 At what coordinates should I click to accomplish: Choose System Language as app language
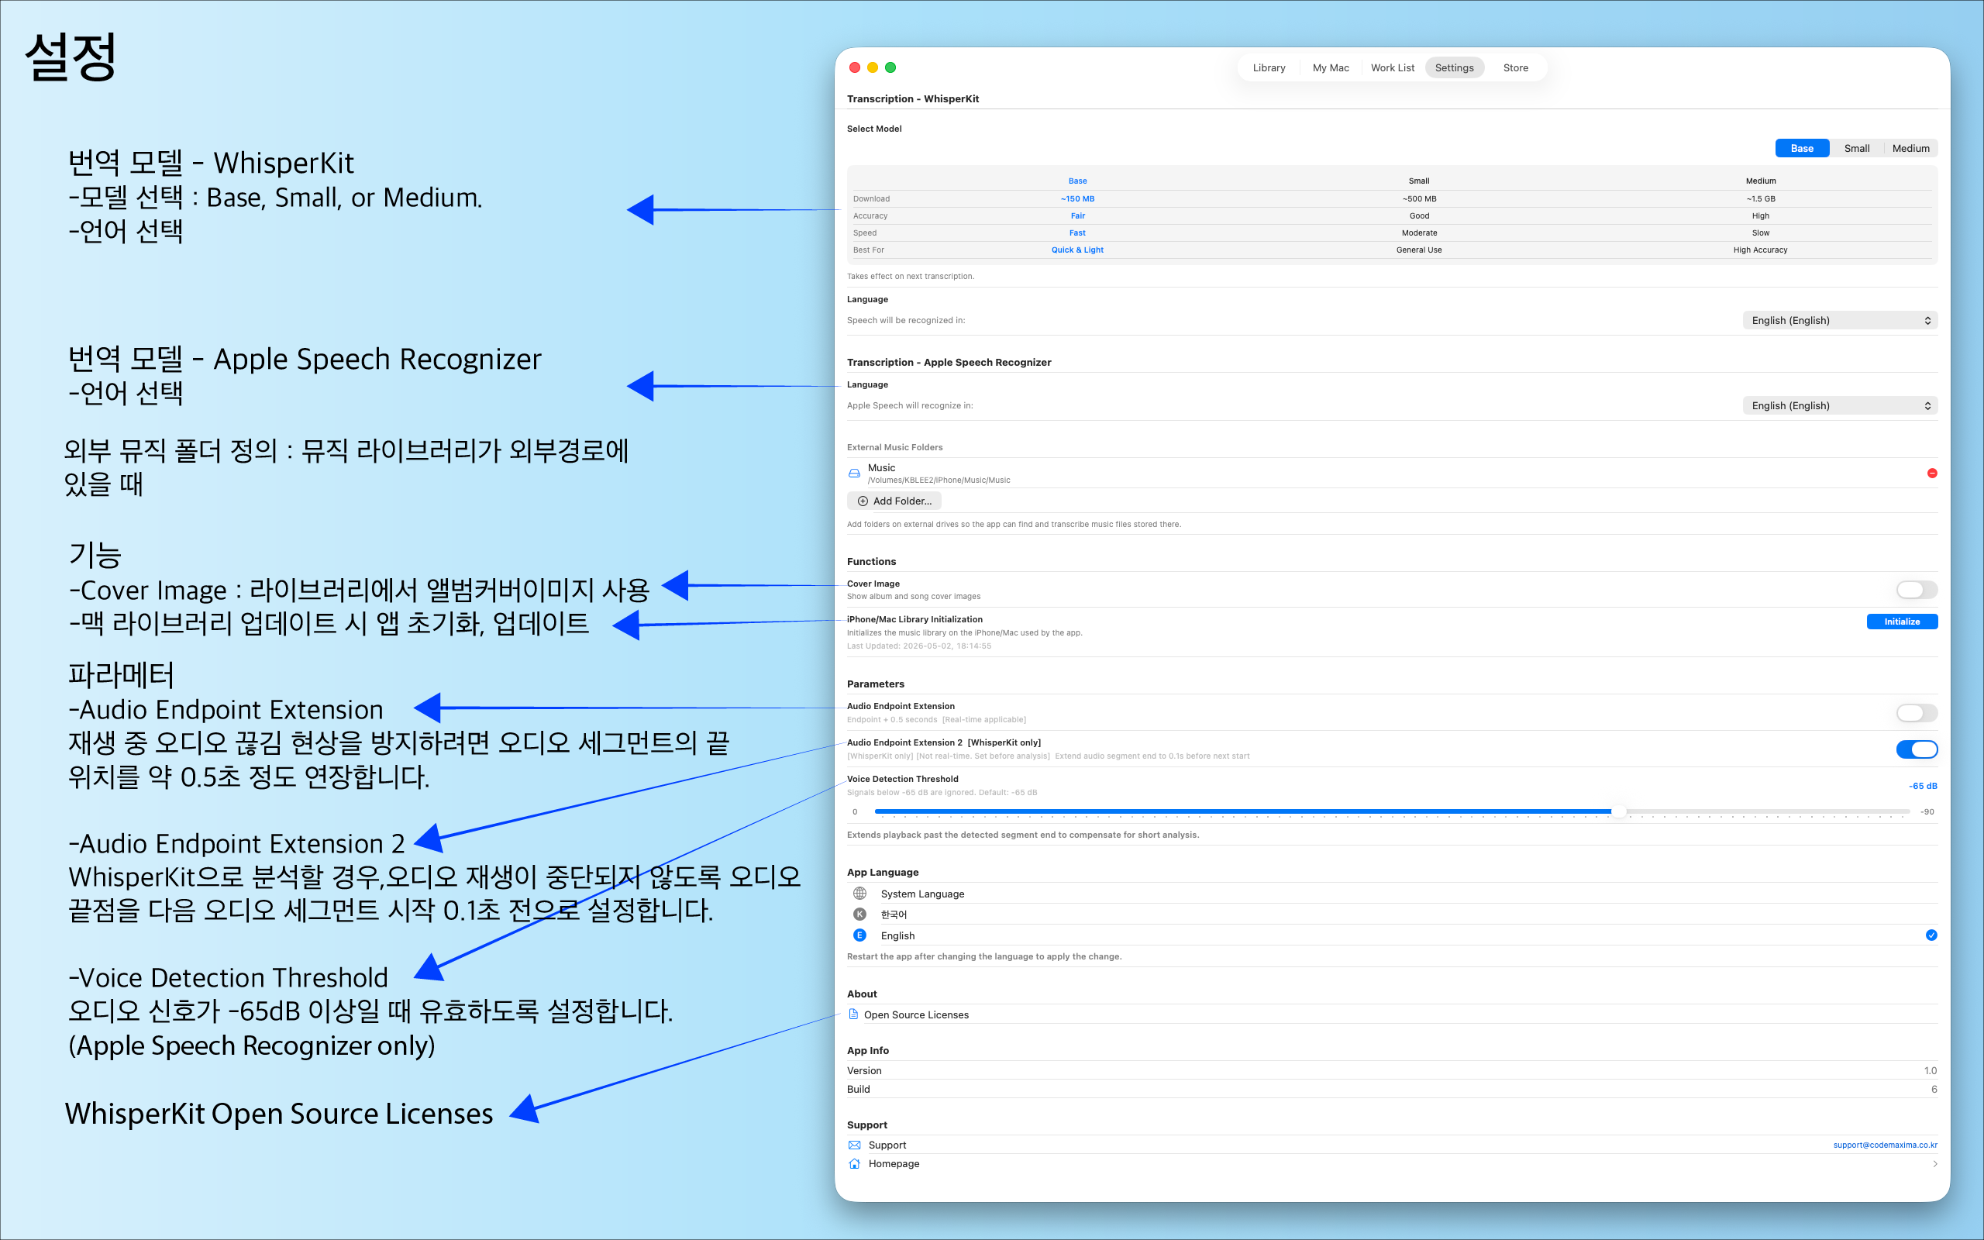click(x=1392, y=894)
